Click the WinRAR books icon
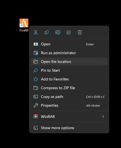 click(36, 117)
